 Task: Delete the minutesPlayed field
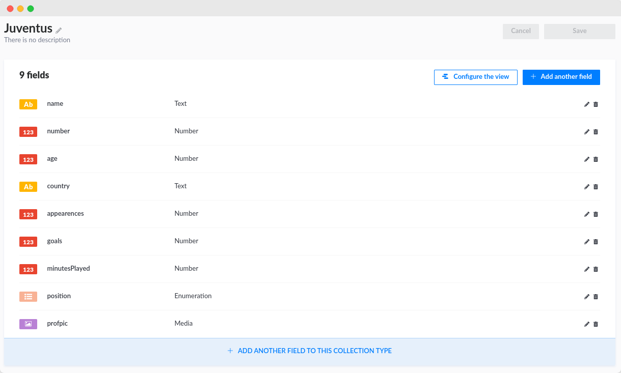596,269
